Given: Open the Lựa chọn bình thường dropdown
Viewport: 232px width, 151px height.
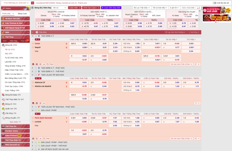Looking at the screenshot, I should [175, 32].
